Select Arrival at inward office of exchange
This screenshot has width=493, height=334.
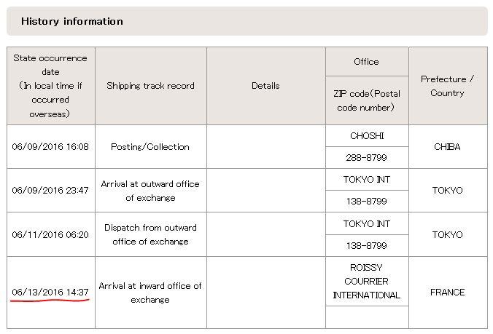tap(151, 293)
